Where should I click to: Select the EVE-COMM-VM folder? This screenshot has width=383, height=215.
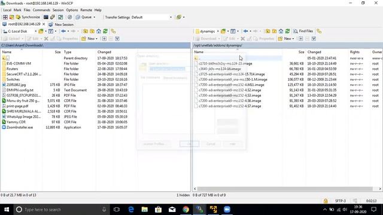(19, 63)
